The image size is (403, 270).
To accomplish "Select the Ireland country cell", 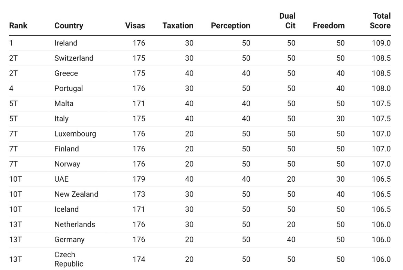I will pos(66,43).
